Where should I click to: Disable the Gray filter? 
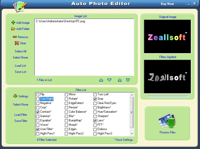click(95, 99)
